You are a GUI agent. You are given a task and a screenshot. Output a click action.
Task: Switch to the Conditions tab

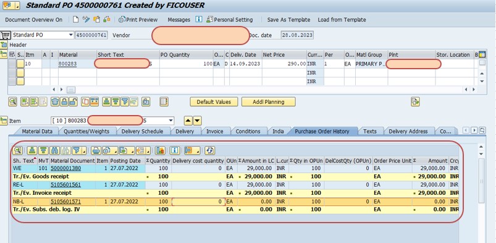pos(248,131)
